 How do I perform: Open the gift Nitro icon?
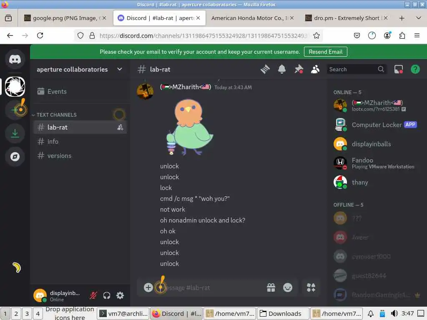pos(271,287)
